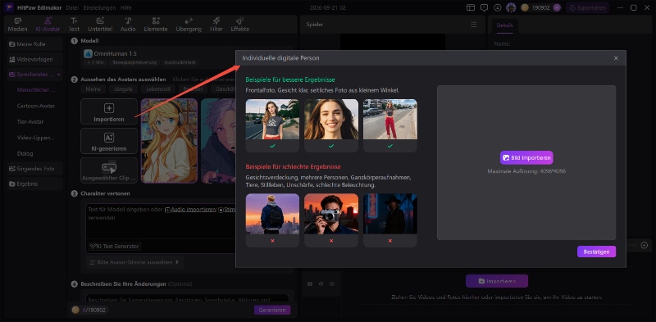This screenshot has width=656, height=322.
Task: Click the Generieren button
Action: 272,310
